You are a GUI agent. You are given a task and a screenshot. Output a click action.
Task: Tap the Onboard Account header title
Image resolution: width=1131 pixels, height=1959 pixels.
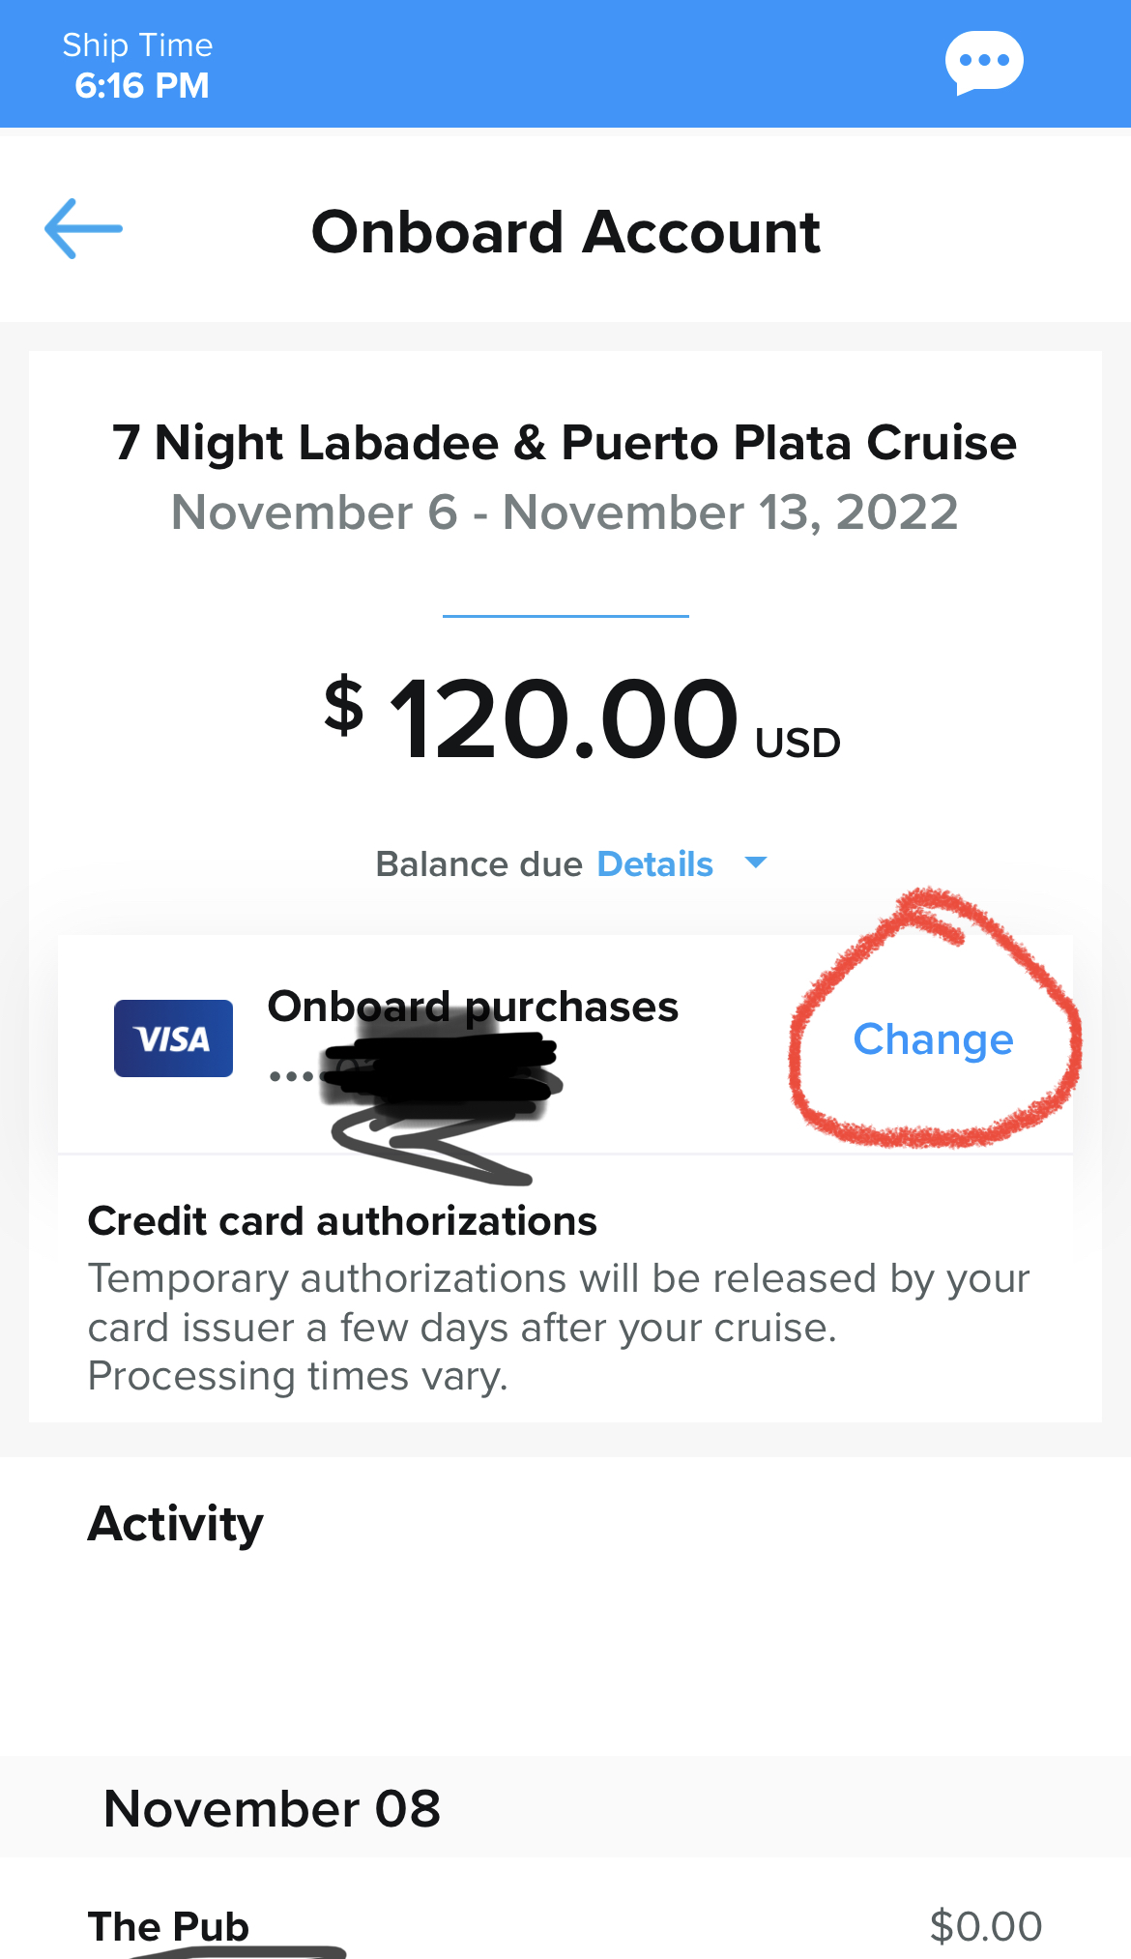point(565,230)
